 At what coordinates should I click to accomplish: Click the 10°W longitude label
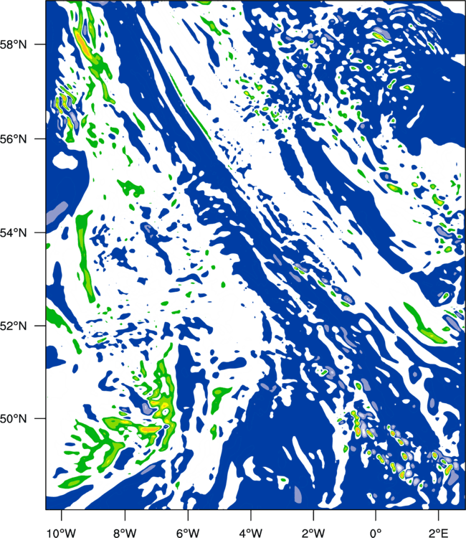pyautogui.click(x=62, y=533)
